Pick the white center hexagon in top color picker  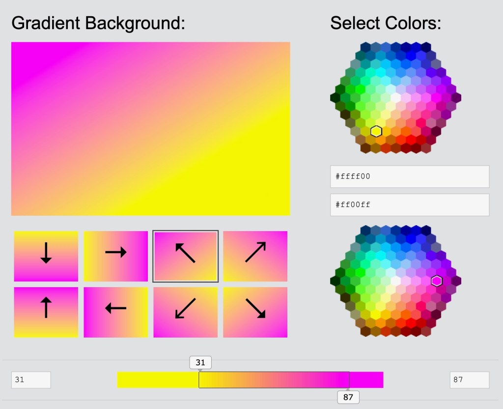(396, 97)
